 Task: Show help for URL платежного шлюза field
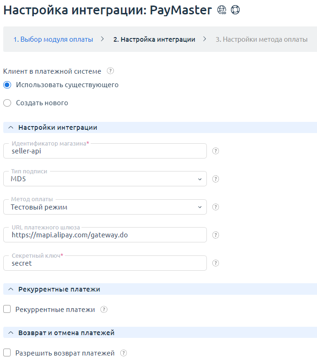point(215,235)
